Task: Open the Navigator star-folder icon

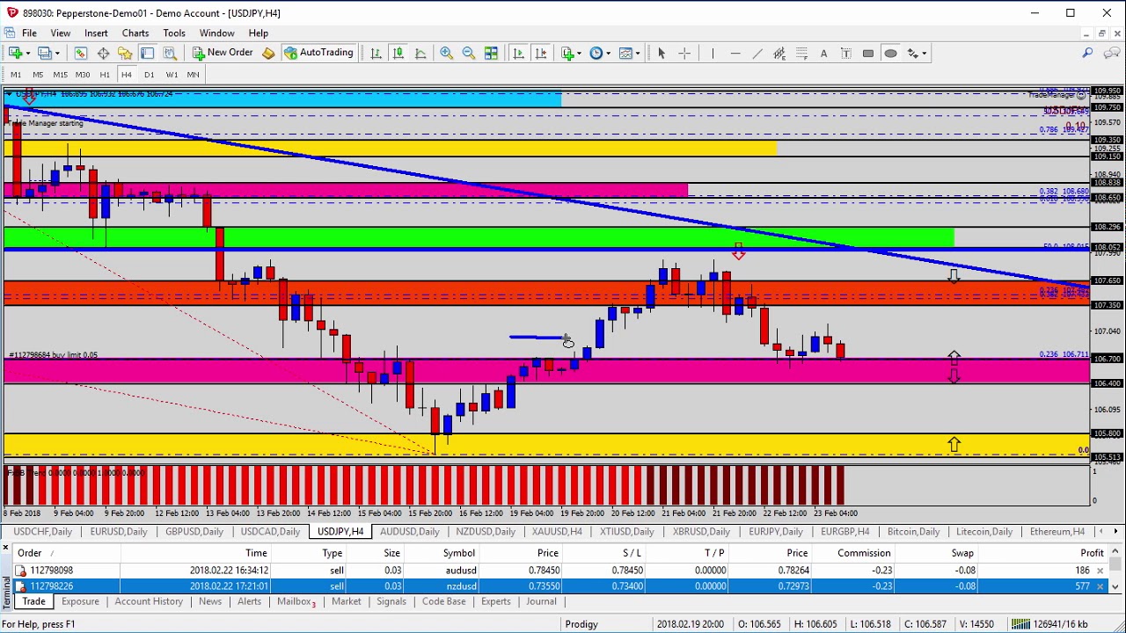Action: pos(125,53)
